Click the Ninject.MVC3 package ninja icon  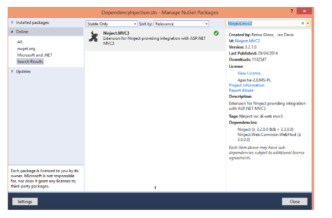pos(93,36)
